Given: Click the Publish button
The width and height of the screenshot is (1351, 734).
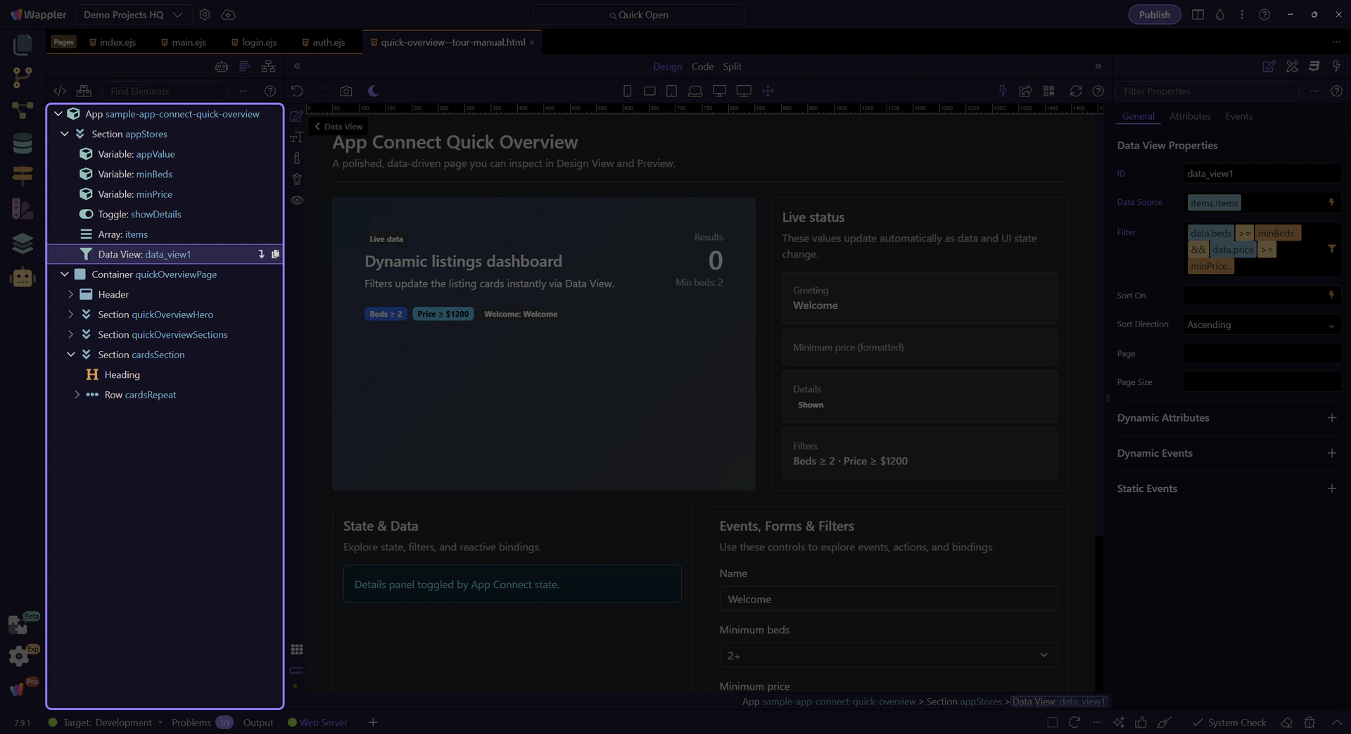Looking at the screenshot, I should click(x=1154, y=15).
